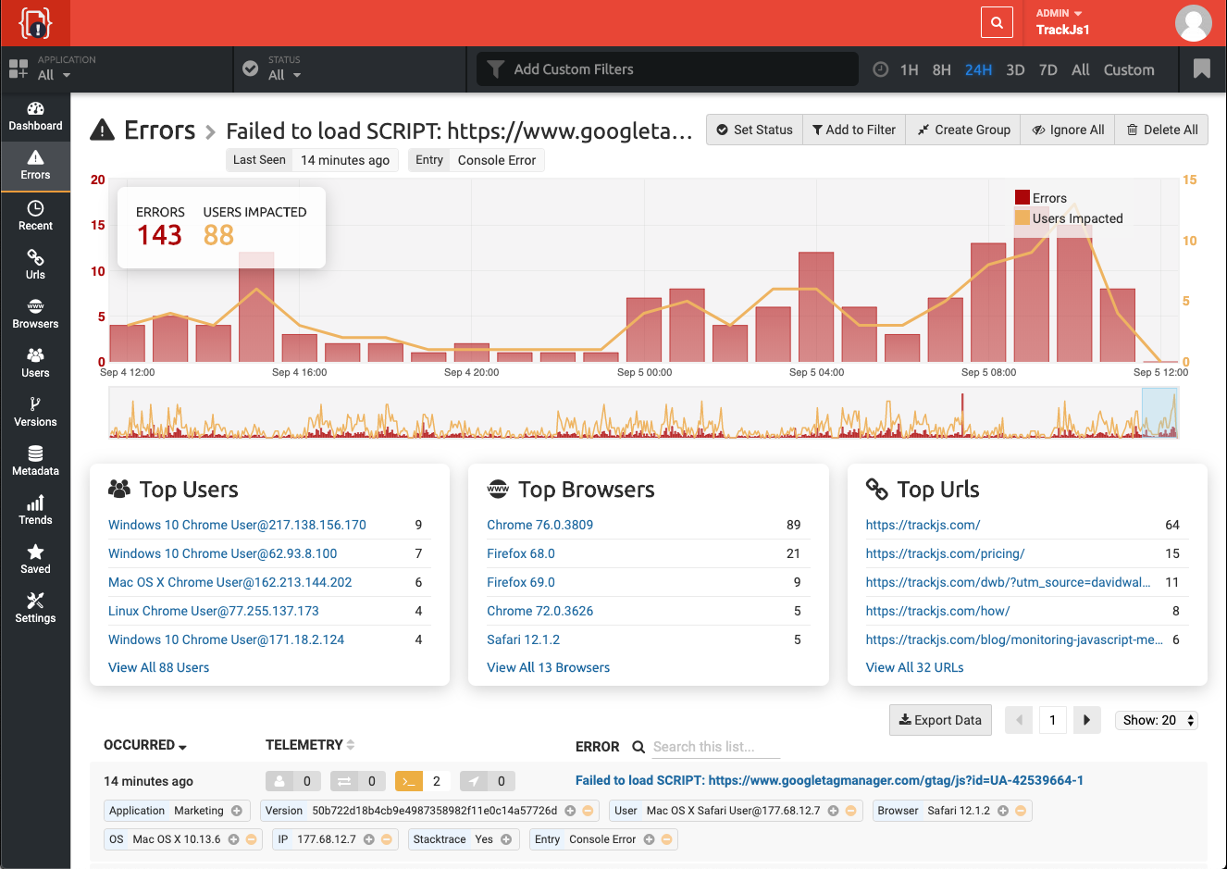Sort by OCCURRED column
This screenshot has height=869, width=1227.
pos(145,745)
